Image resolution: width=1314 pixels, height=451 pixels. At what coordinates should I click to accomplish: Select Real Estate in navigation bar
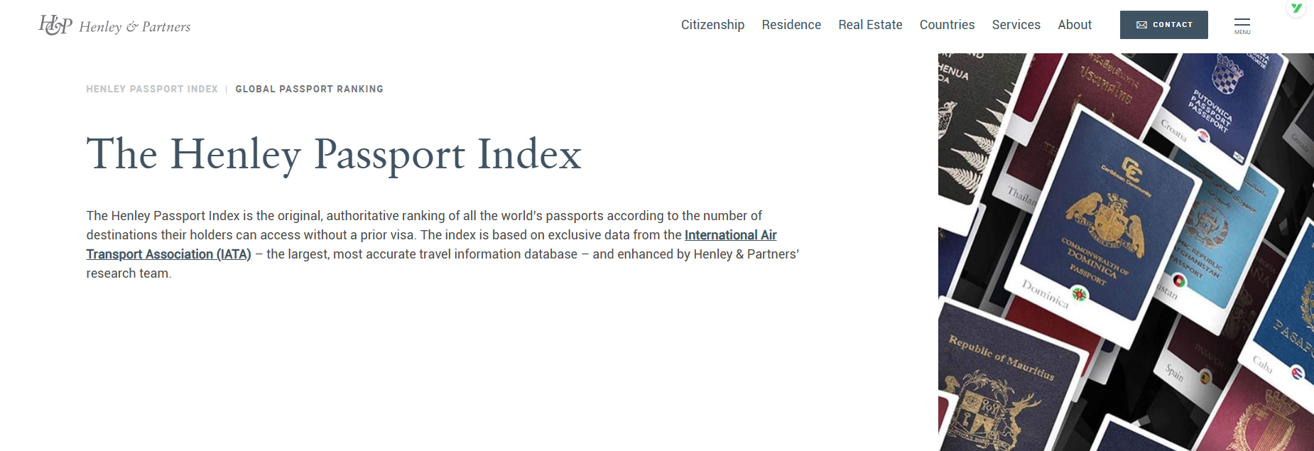pos(870,25)
